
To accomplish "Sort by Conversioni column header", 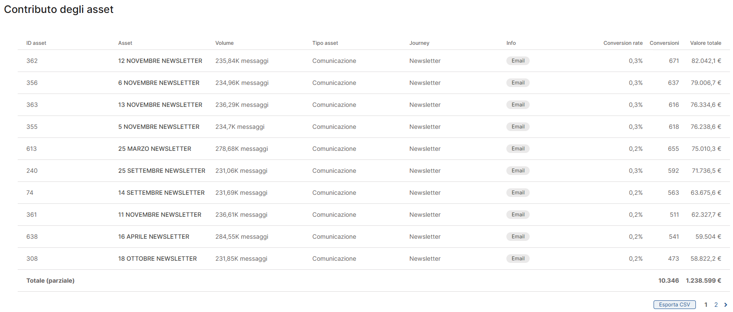I will click(x=664, y=43).
